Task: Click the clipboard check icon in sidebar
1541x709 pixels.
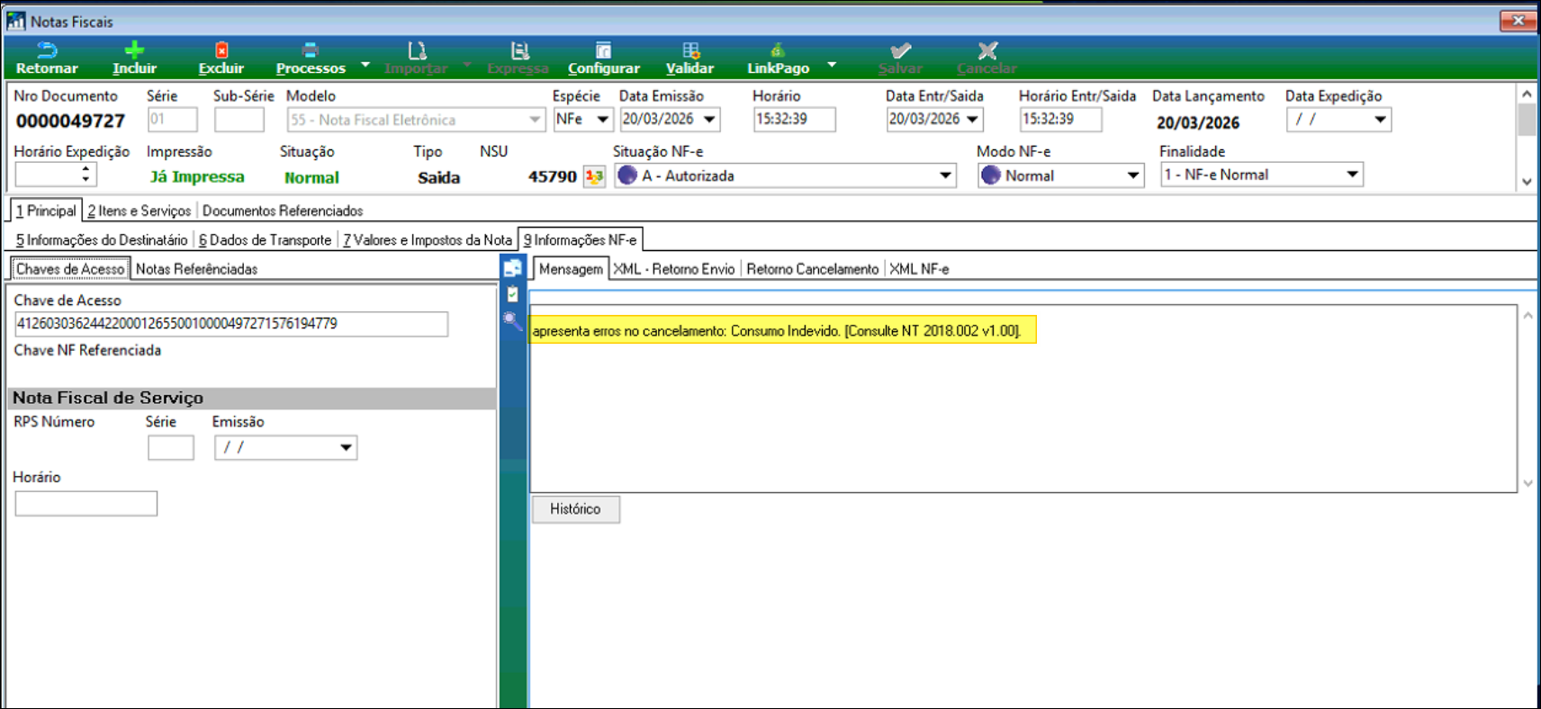Action: click(x=512, y=294)
